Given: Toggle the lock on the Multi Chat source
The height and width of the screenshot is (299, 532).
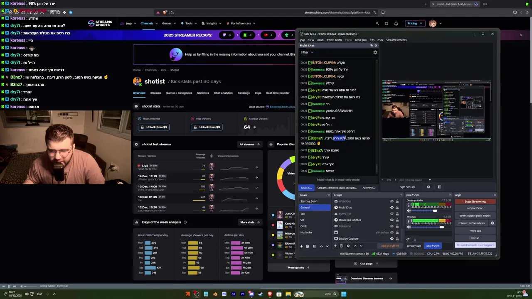Looking at the screenshot, I should coord(397,208).
